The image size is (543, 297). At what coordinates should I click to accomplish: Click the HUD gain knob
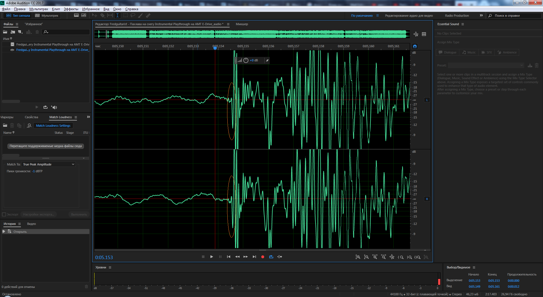pyautogui.click(x=246, y=60)
